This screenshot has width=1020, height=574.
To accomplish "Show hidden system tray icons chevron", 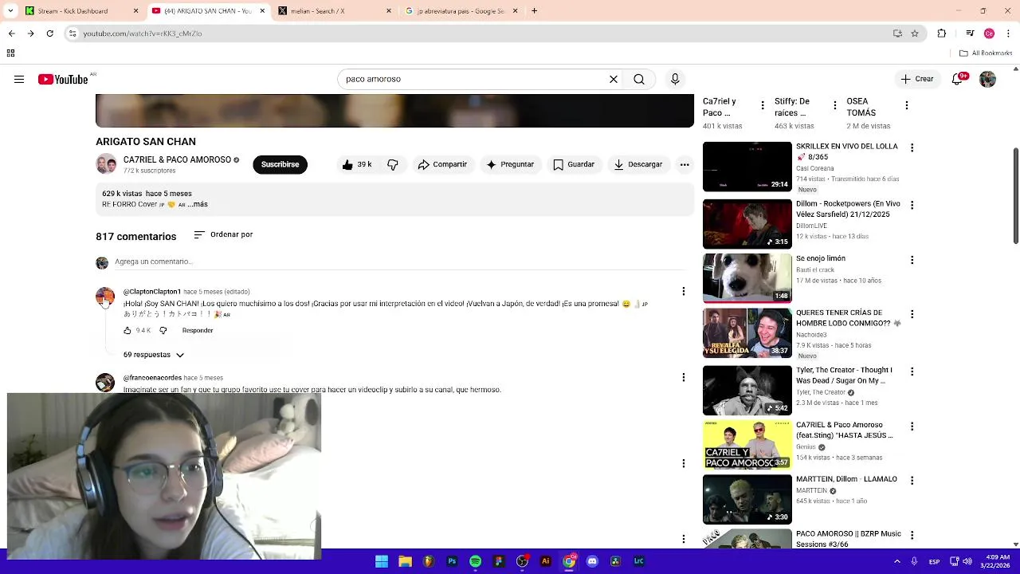I will (897, 561).
